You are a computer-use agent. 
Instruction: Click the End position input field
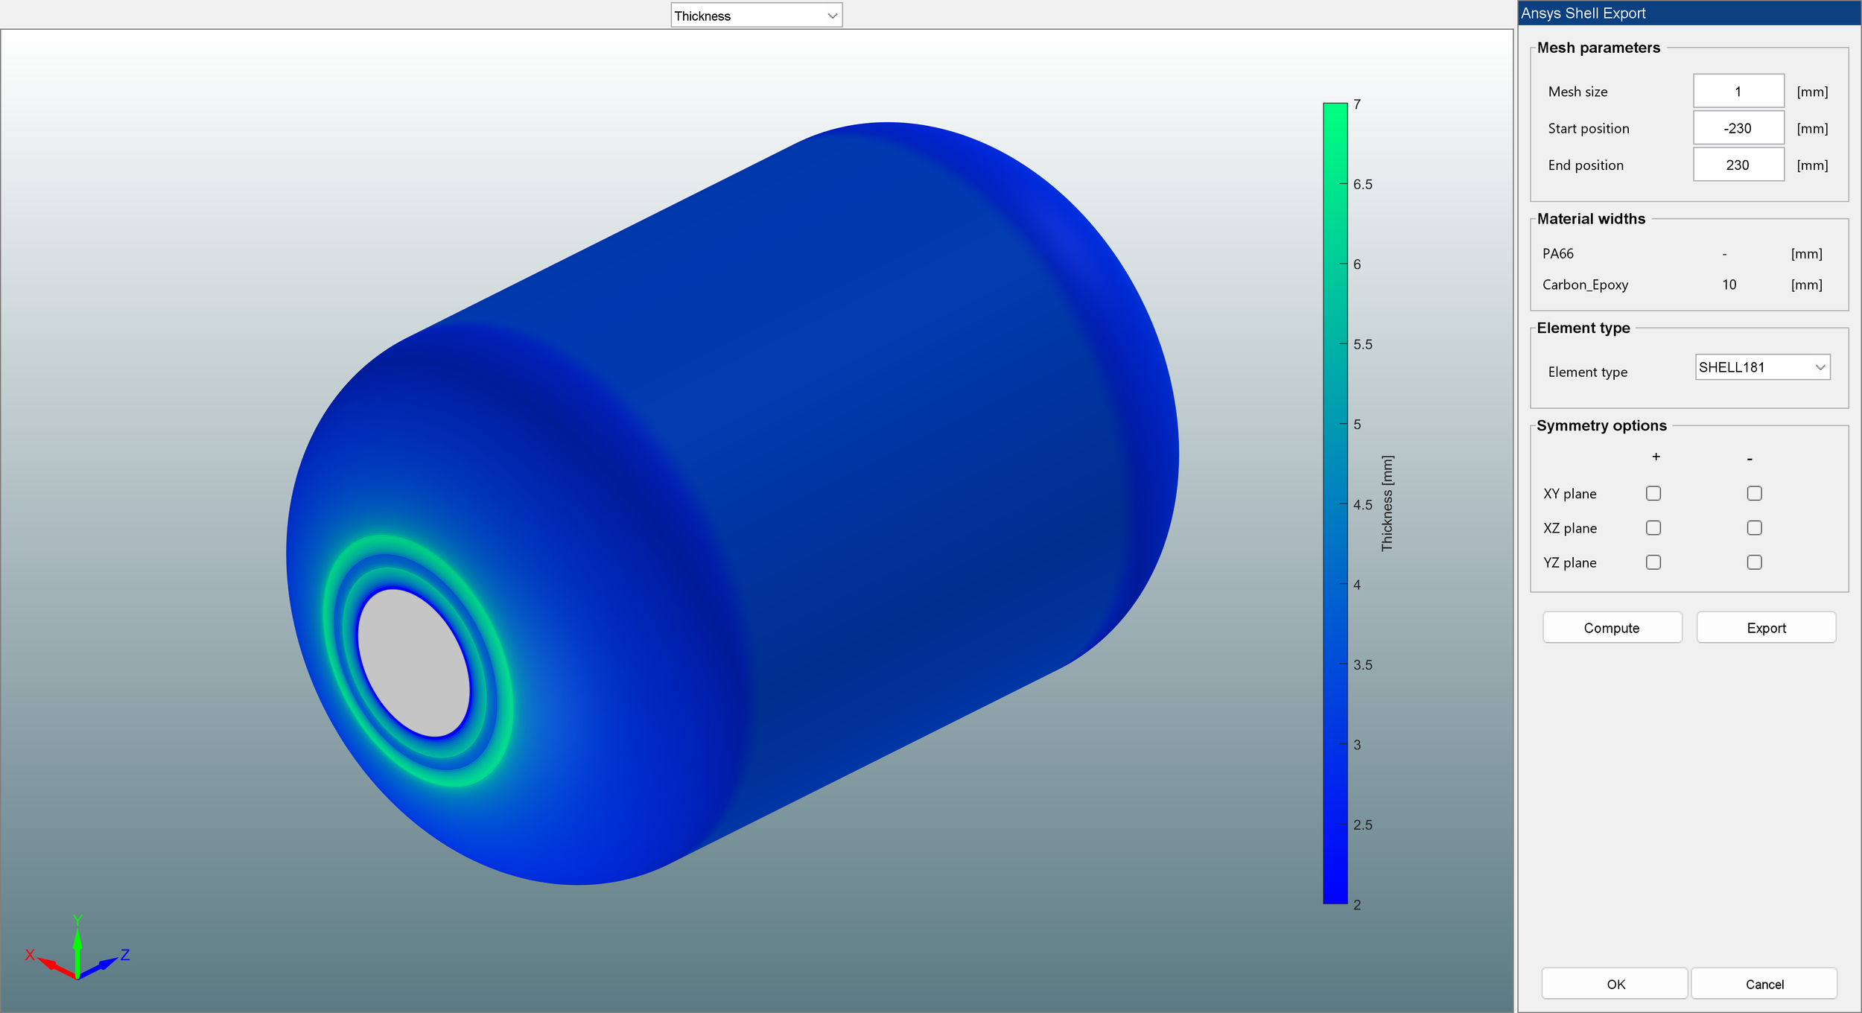1738,165
